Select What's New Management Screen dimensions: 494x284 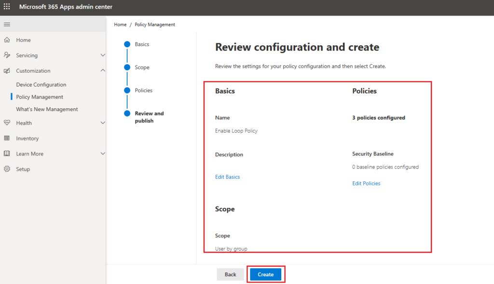pyautogui.click(x=47, y=109)
